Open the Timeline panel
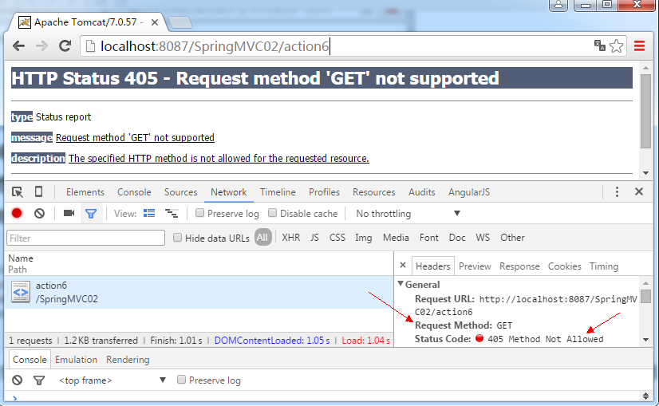The image size is (659, 406). click(278, 192)
